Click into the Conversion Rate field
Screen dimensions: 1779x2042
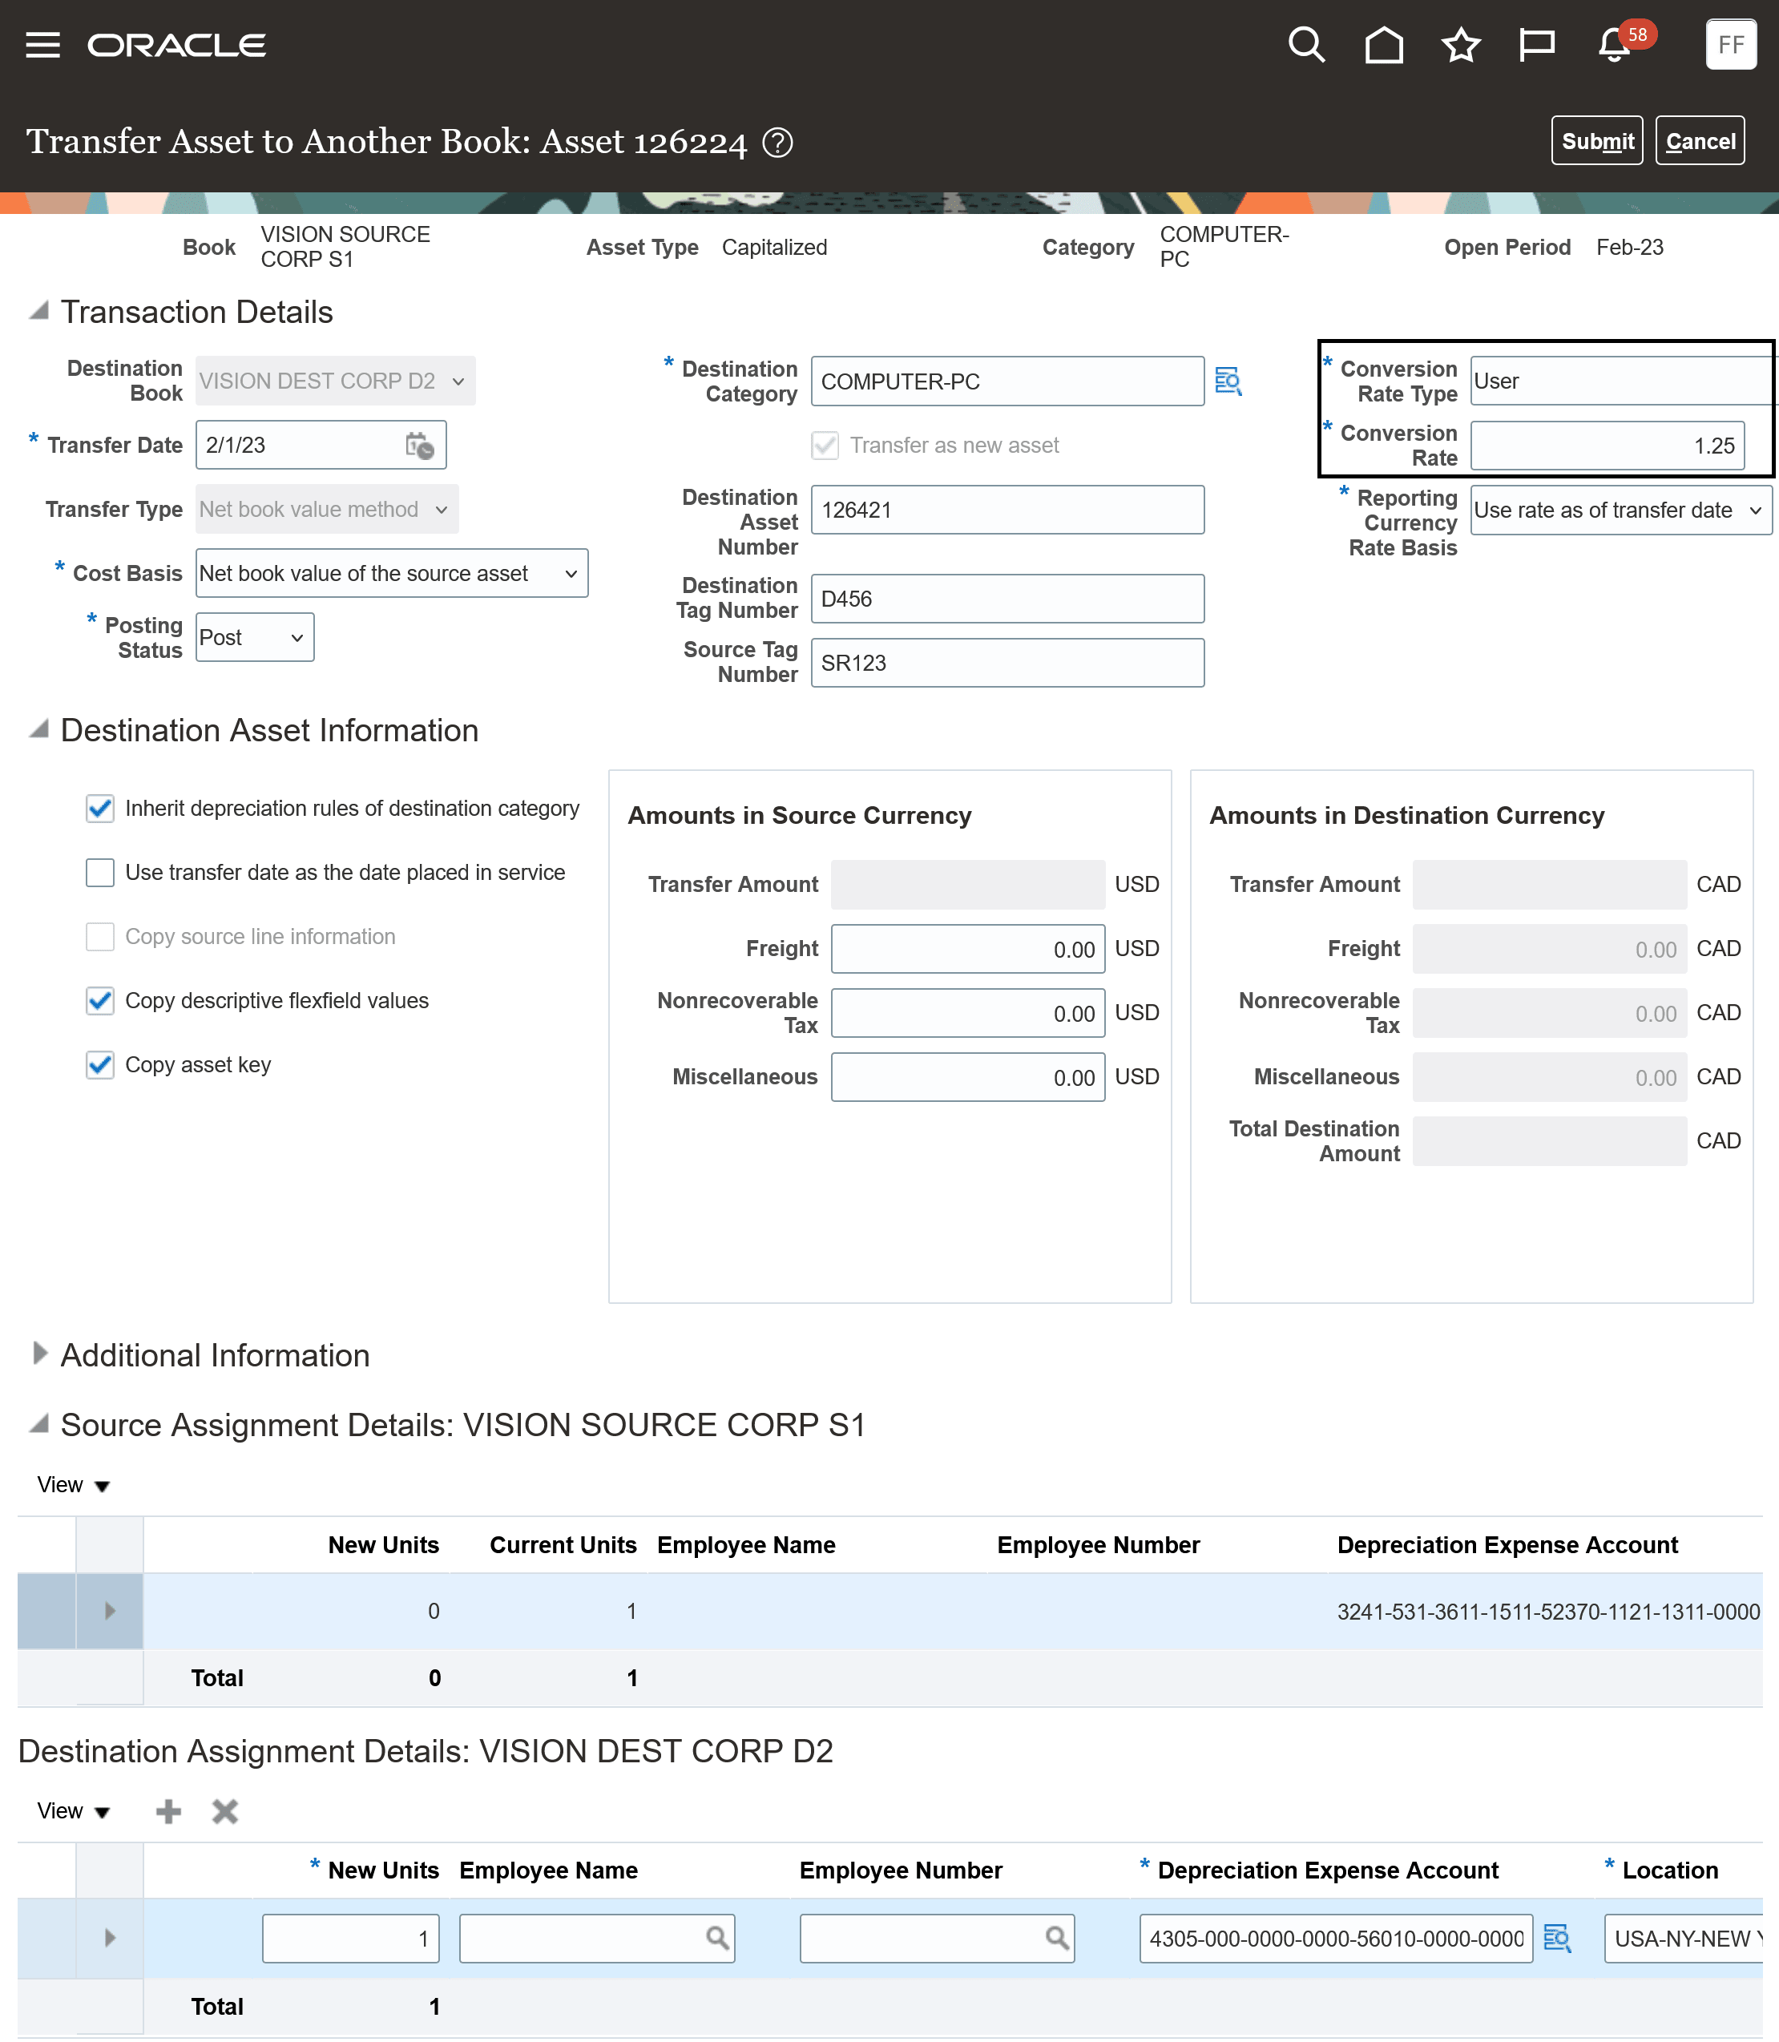click(x=1606, y=446)
